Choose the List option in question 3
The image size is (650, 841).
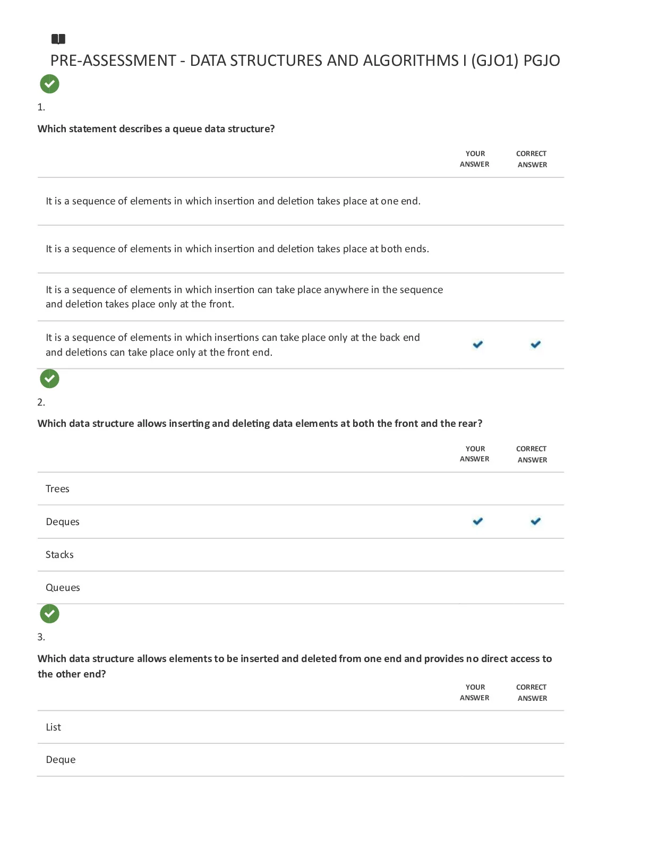coord(301,727)
